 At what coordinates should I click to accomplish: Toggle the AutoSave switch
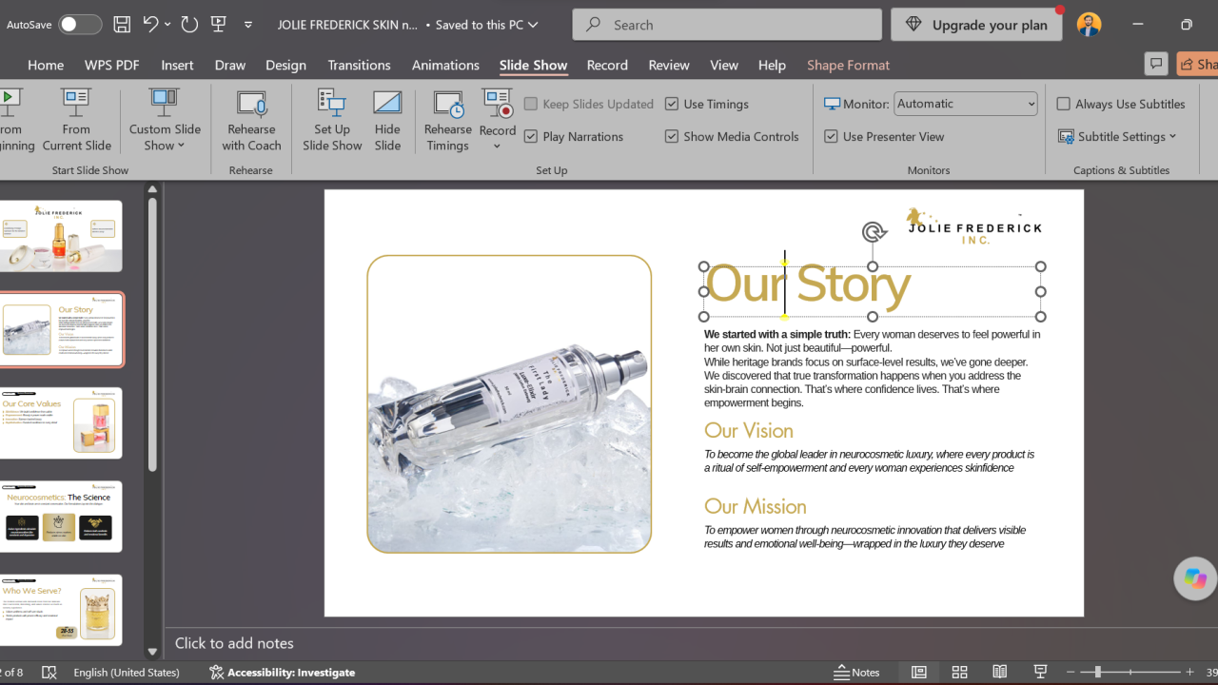[x=80, y=25]
